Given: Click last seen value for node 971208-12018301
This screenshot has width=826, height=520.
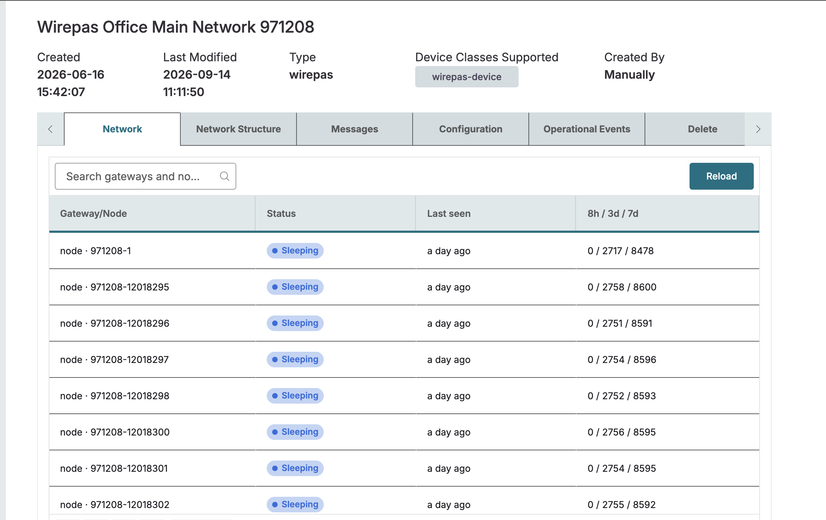Looking at the screenshot, I should [x=449, y=469].
